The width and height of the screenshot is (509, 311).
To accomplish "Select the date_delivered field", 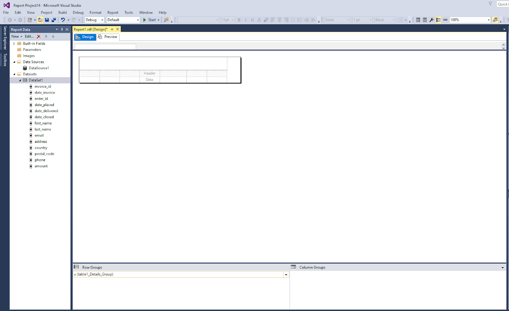I will tap(46, 111).
